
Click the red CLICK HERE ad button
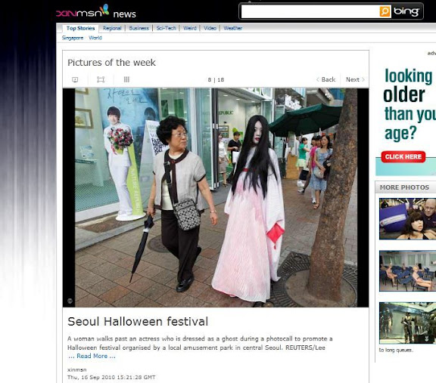403,157
